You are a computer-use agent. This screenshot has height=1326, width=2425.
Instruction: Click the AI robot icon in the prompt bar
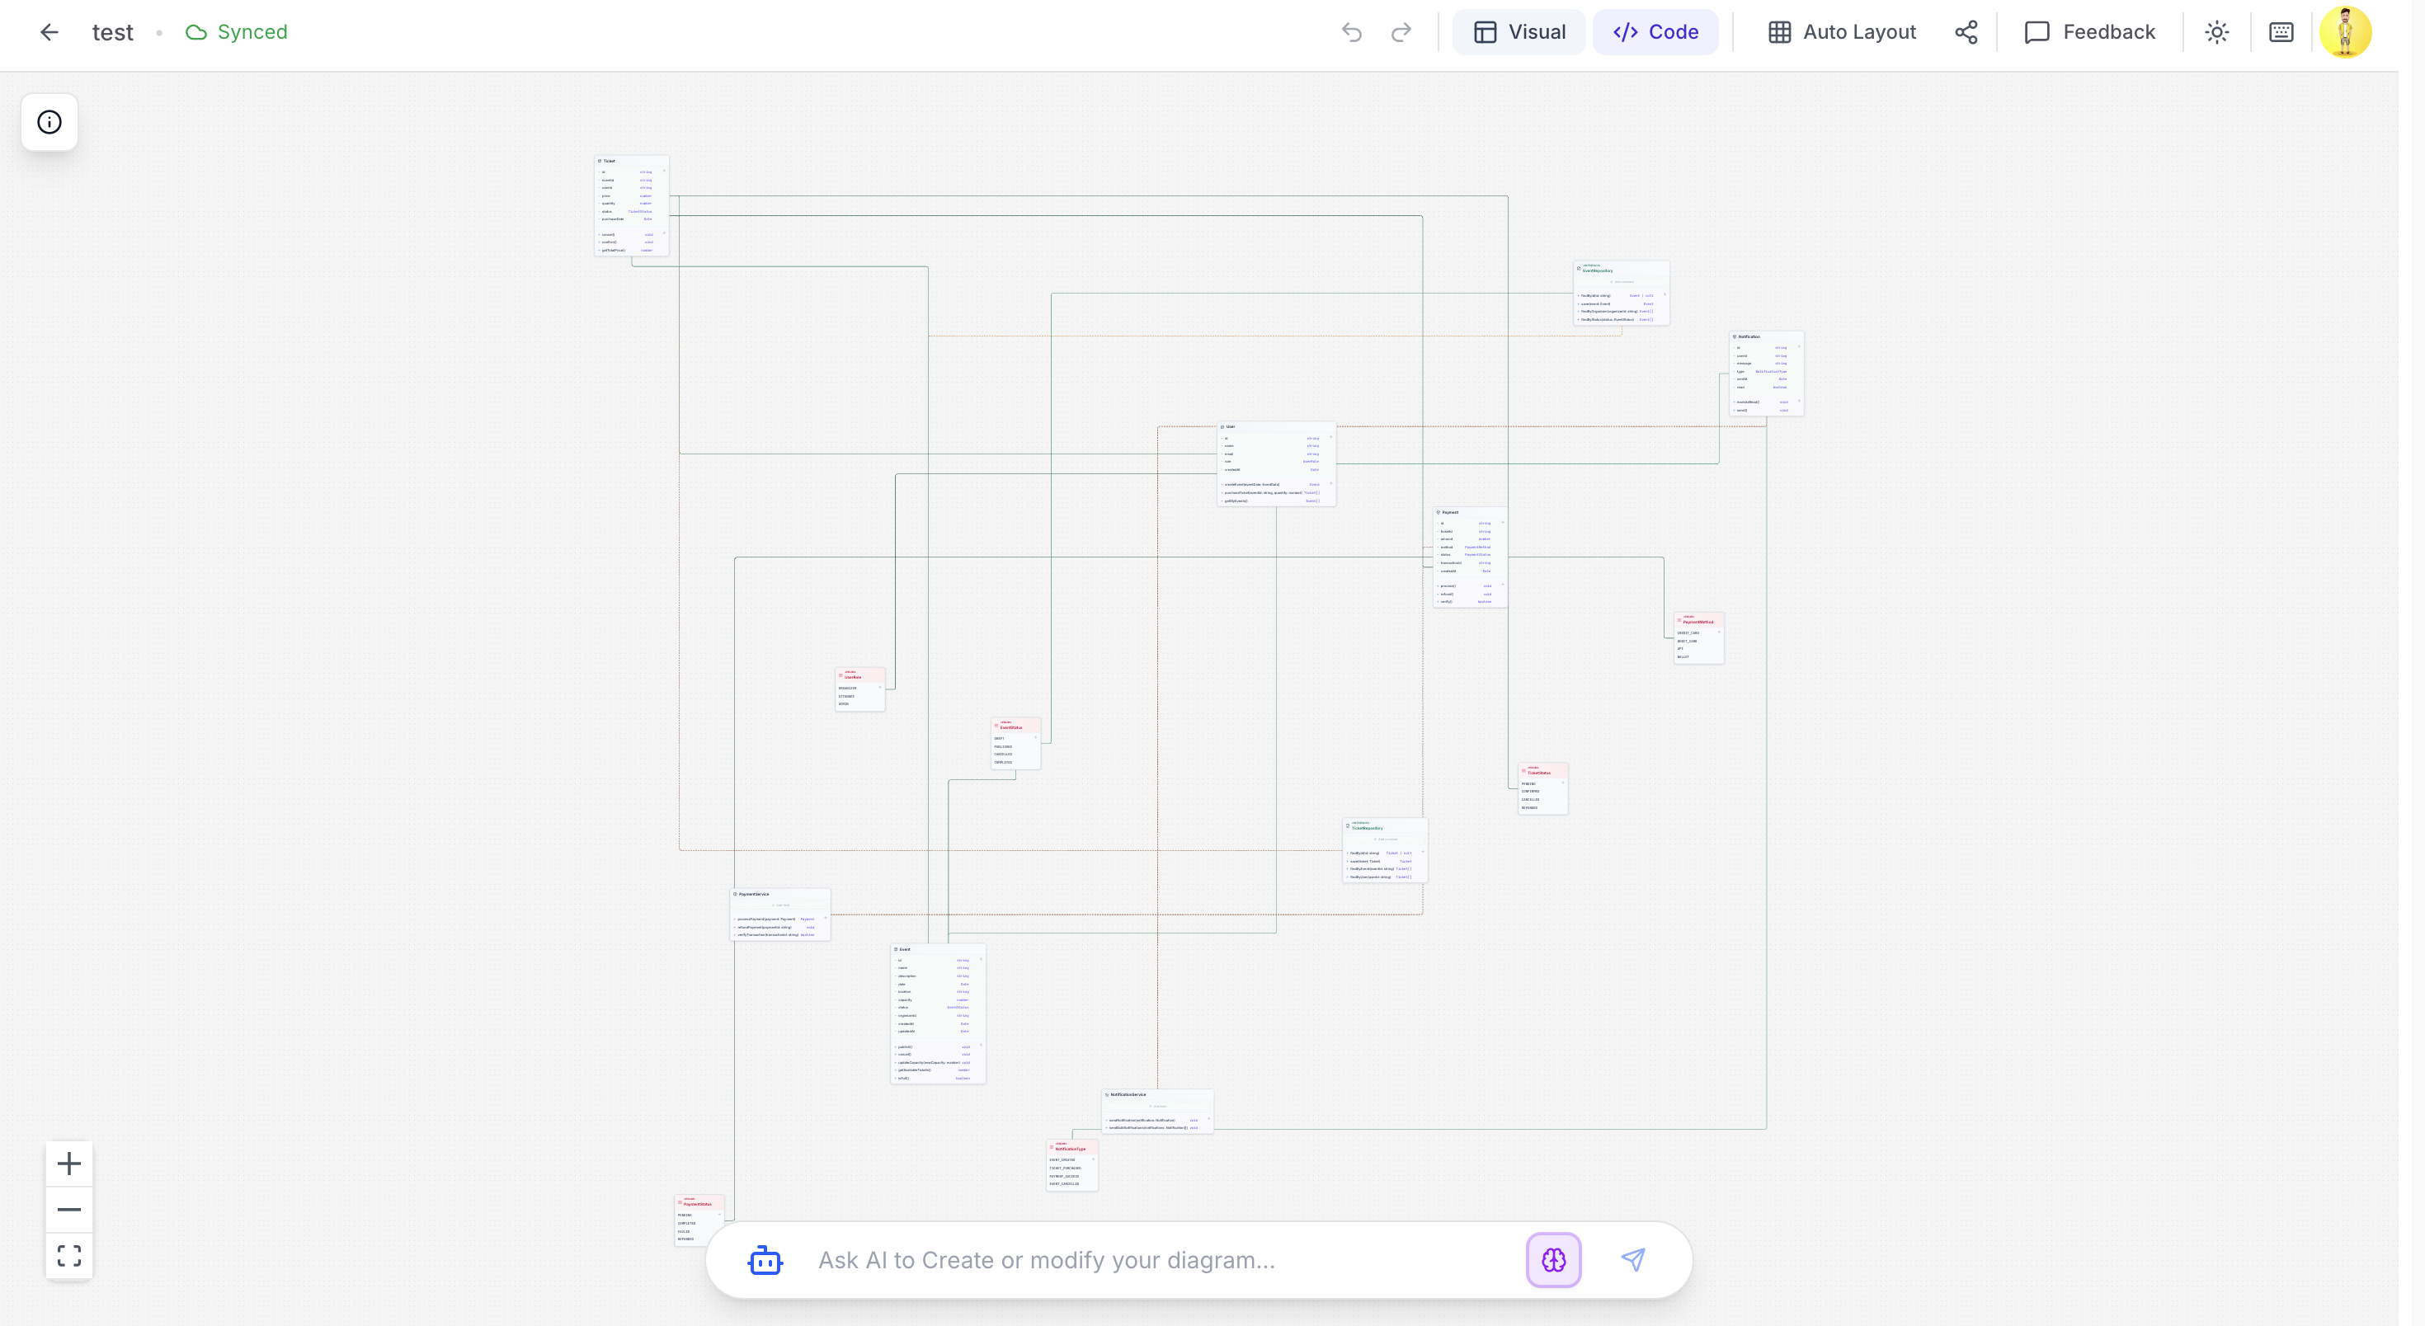coord(765,1260)
